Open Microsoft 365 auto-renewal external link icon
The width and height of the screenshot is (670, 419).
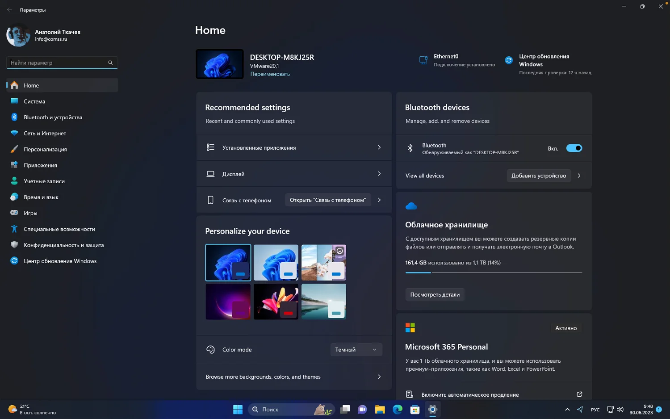coord(579,394)
